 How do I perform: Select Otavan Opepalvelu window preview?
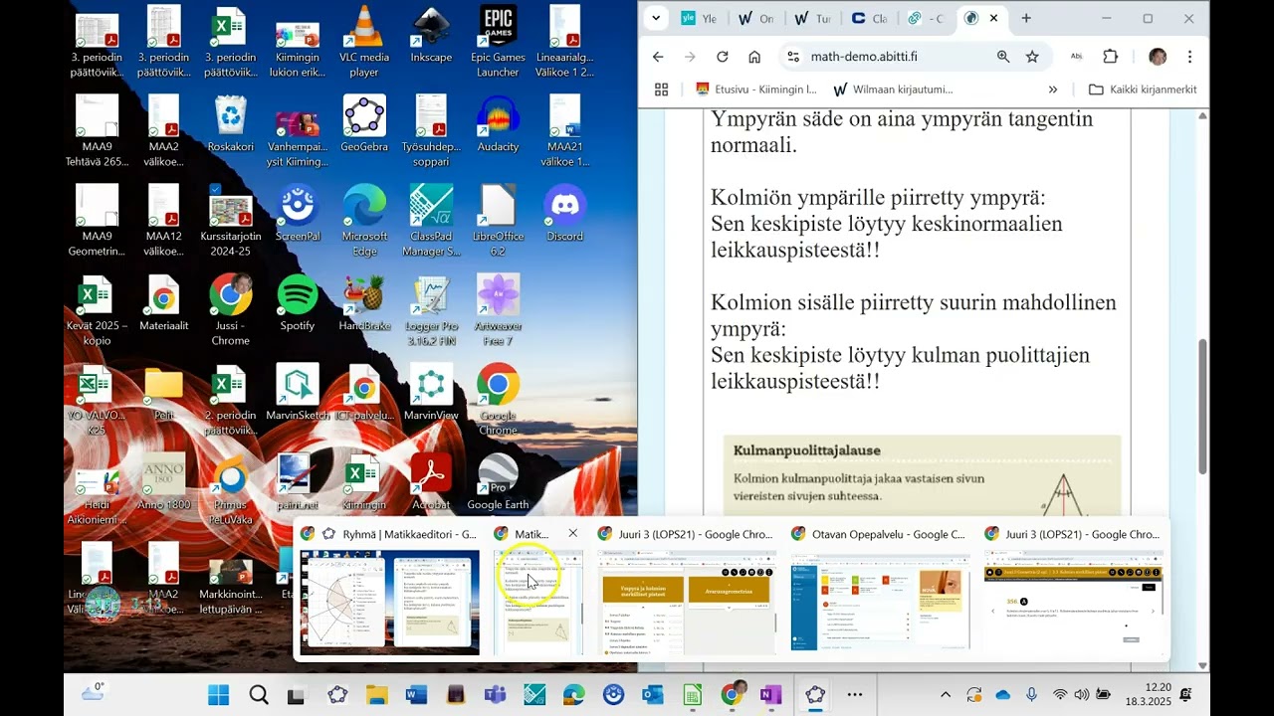[x=880, y=589]
